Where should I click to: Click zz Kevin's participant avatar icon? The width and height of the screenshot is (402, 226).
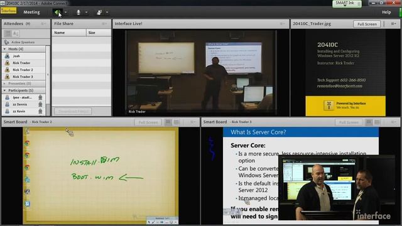[x=7, y=111]
